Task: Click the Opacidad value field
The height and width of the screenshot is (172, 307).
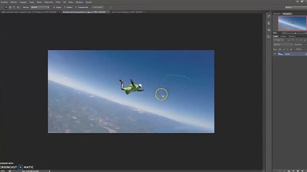Action: click(305, 44)
